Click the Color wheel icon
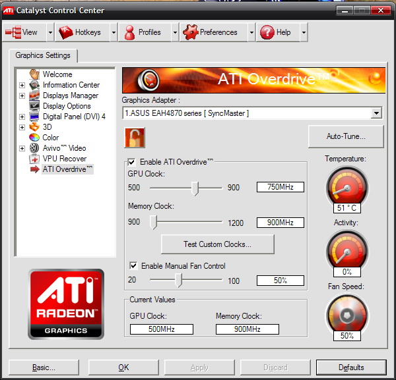 34,138
